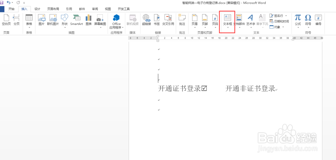Select the 插入 ribbon tab

[x=25, y=9]
